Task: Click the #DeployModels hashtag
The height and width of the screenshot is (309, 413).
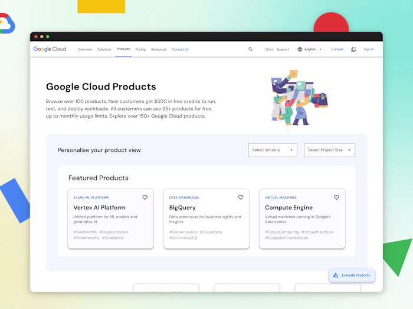Action: tap(114, 232)
